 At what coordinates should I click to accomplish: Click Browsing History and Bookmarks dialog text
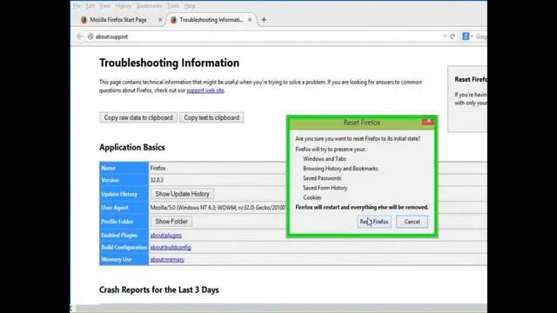340,169
